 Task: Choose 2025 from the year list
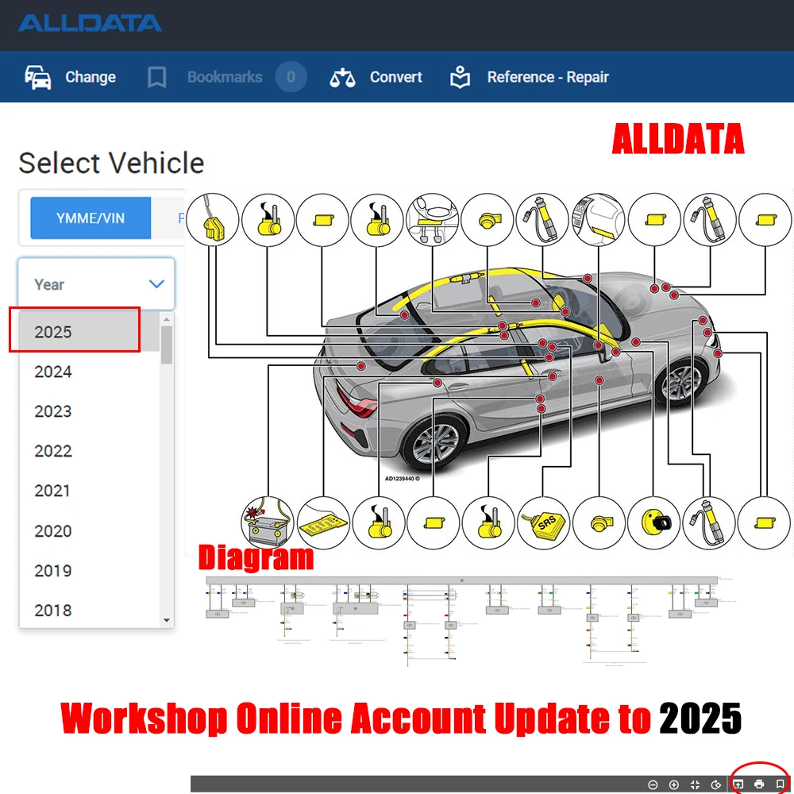90,332
